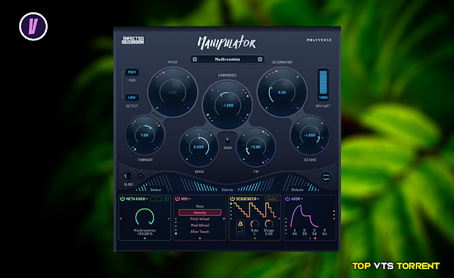Screen dimensions: 454x278
Task: Select After Touch MIDI source
Action: tap(200, 232)
